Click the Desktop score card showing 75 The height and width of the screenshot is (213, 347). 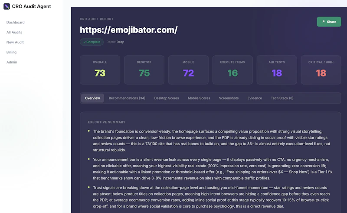[144, 70]
